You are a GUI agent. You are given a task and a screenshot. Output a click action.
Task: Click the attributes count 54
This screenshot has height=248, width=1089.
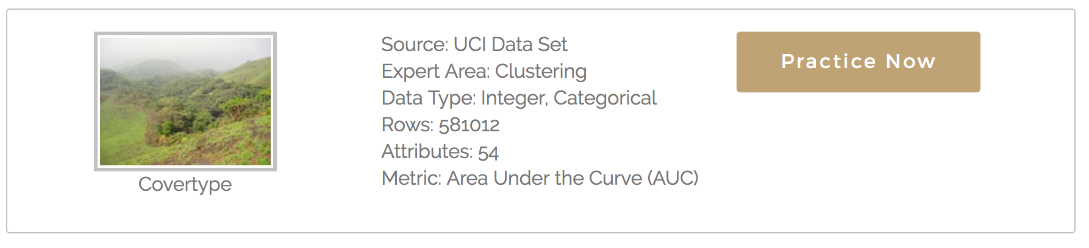(488, 151)
